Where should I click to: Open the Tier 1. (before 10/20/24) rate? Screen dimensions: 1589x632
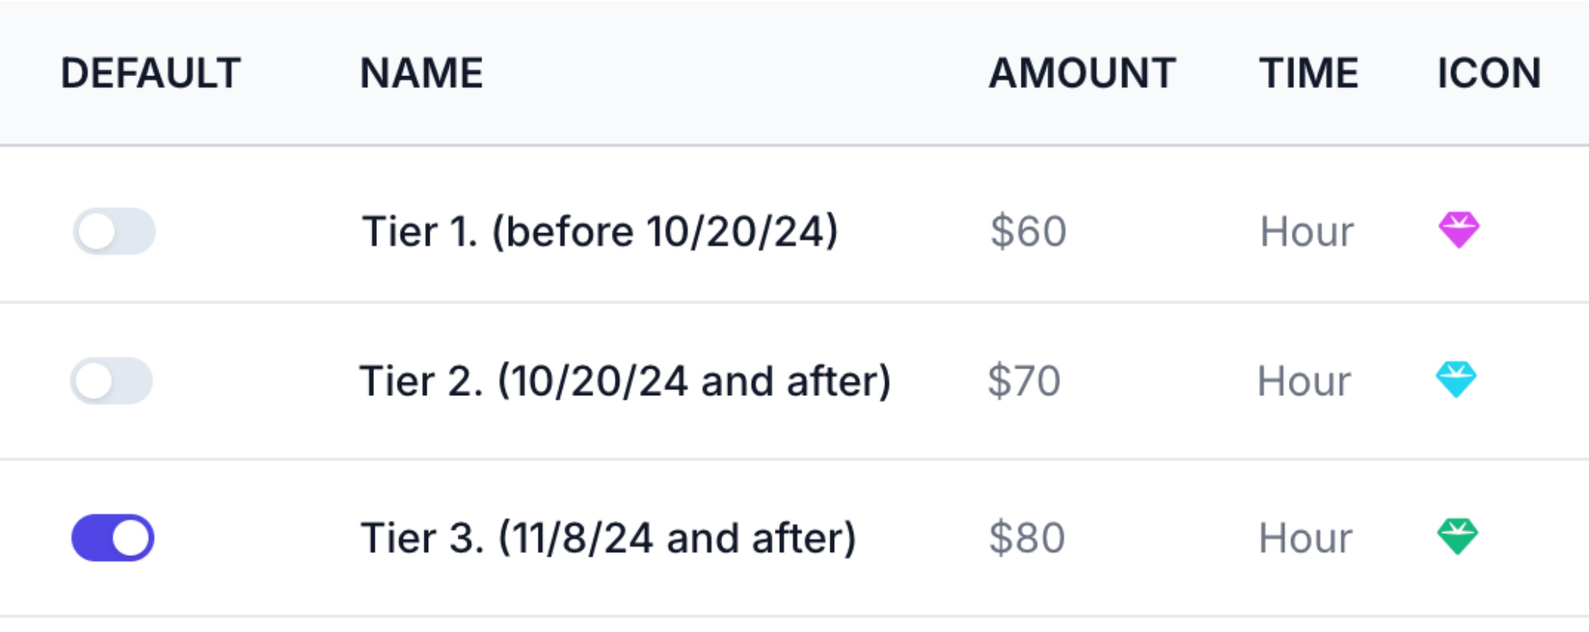click(599, 231)
